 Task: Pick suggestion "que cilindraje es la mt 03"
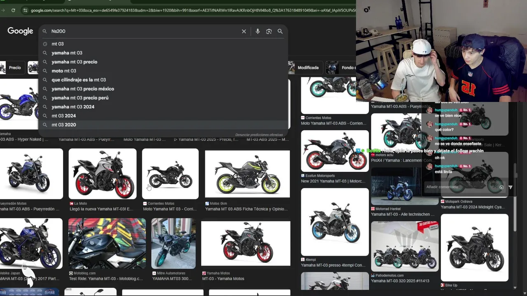click(x=164, y=80)
